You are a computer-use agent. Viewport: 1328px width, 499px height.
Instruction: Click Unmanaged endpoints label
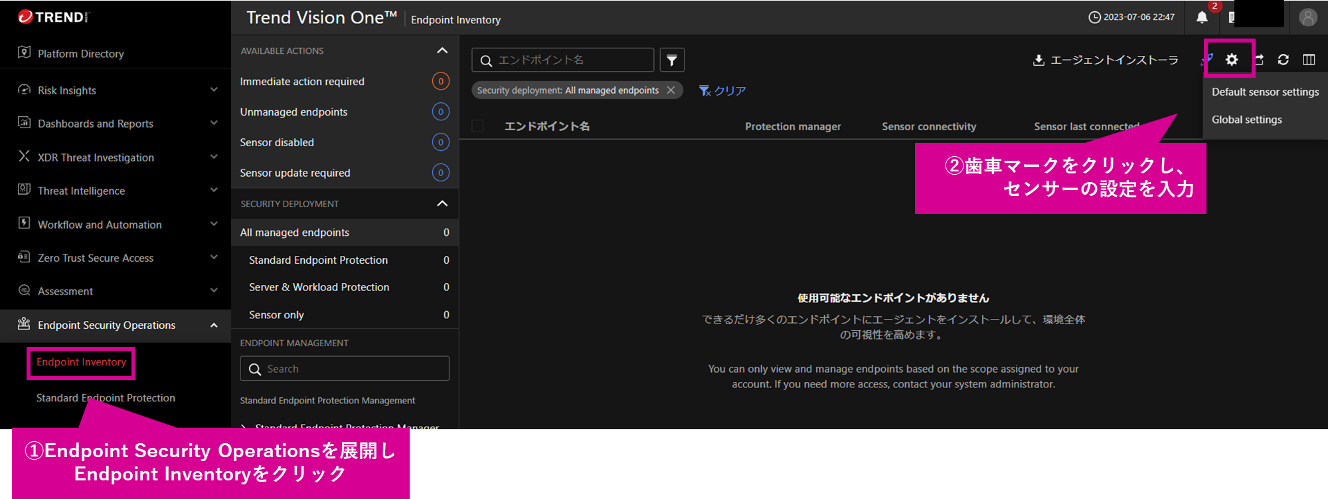[293, 112]
